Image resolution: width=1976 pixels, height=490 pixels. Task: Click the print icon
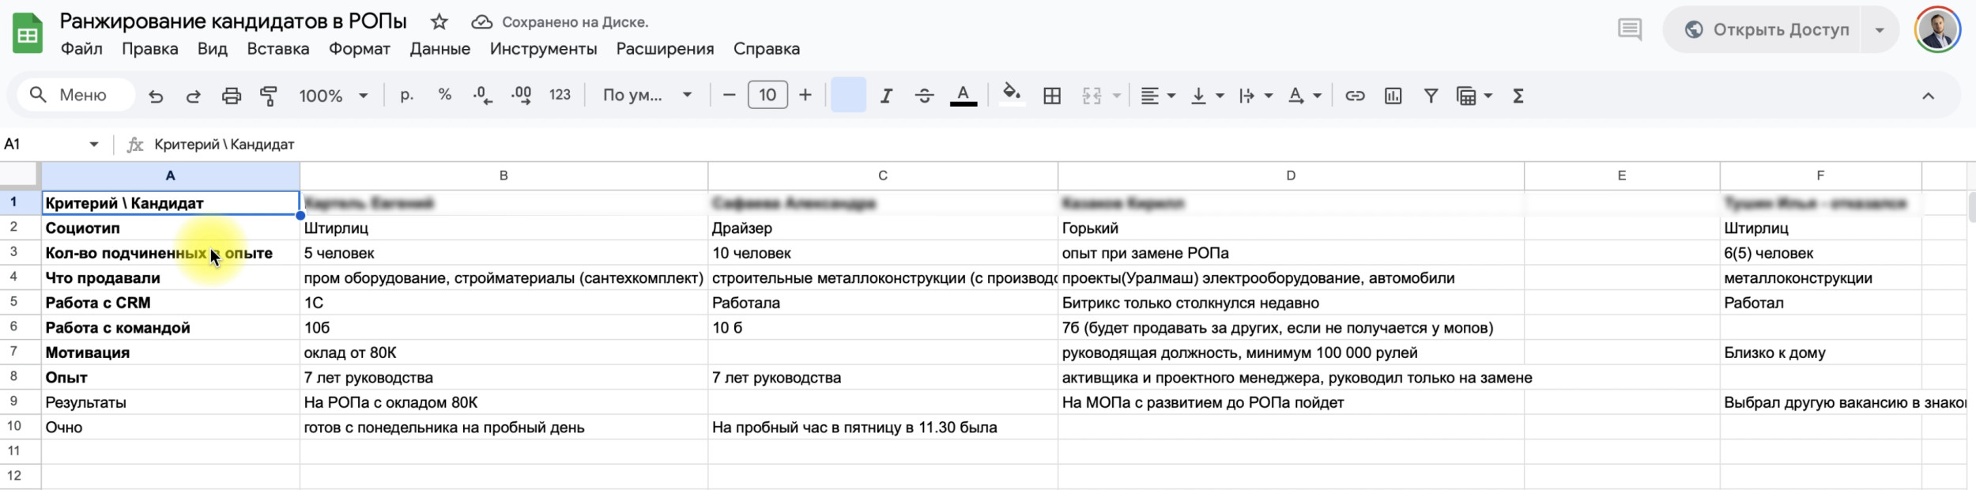click(x=231, y=96)
